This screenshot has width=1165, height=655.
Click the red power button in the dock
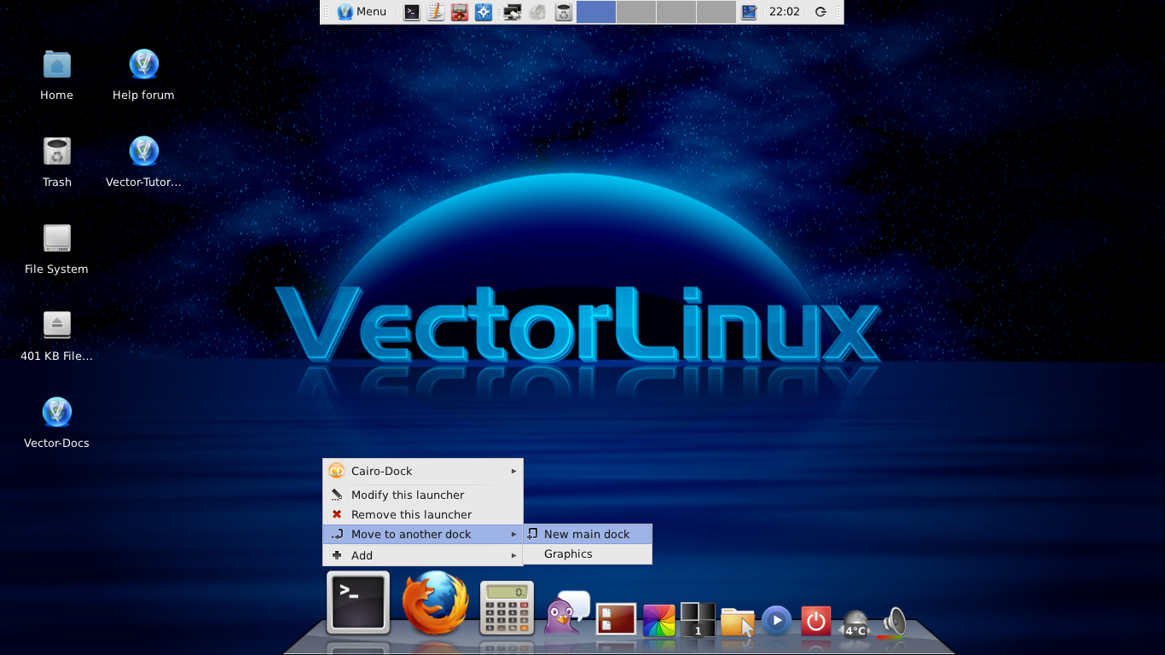coord(816,621)
